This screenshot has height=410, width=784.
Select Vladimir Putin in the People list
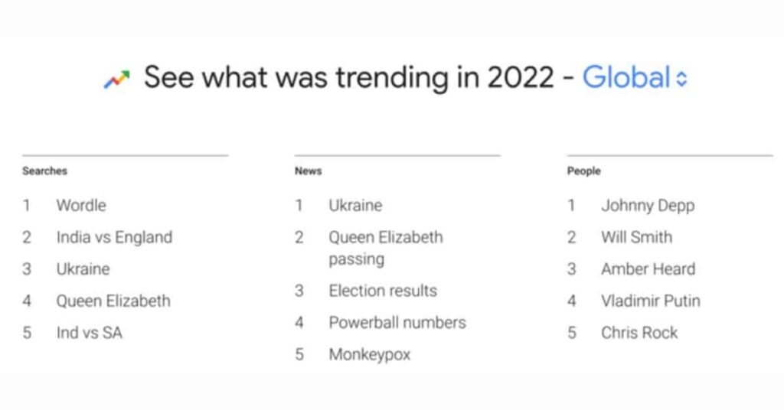click(650, 301)
